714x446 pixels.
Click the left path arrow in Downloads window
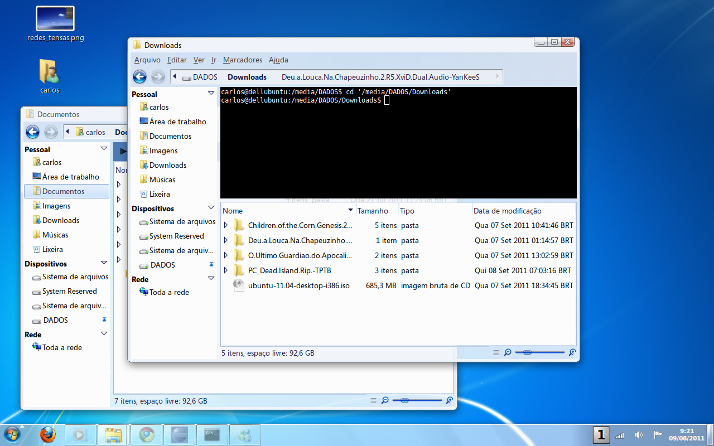pos(175,77)
